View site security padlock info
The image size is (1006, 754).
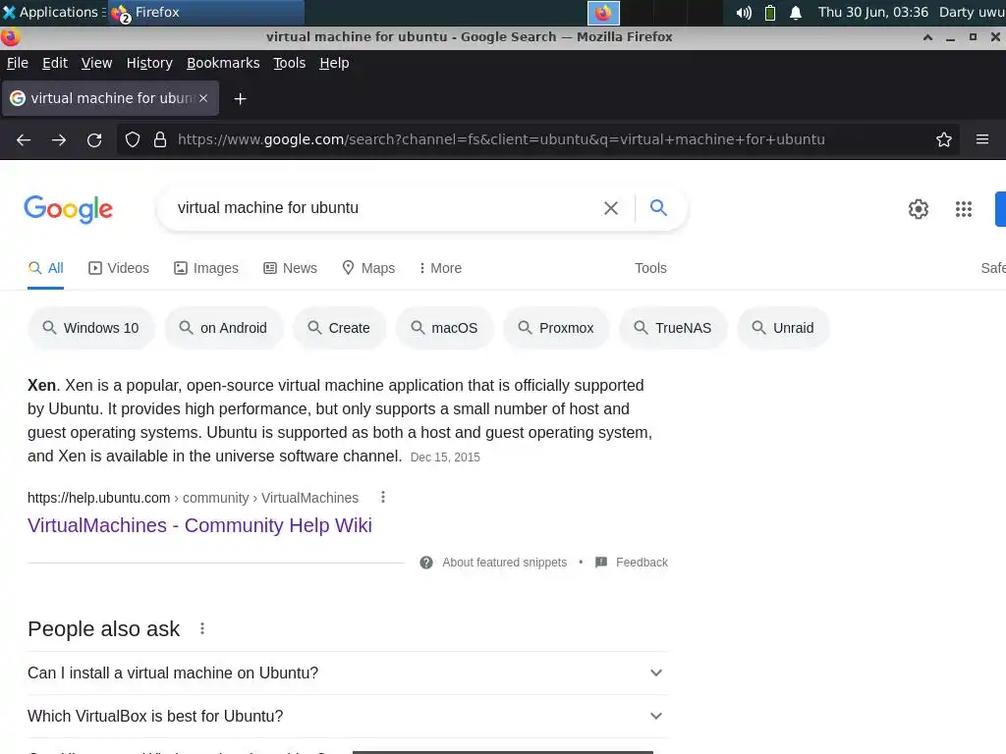(160, 139)
